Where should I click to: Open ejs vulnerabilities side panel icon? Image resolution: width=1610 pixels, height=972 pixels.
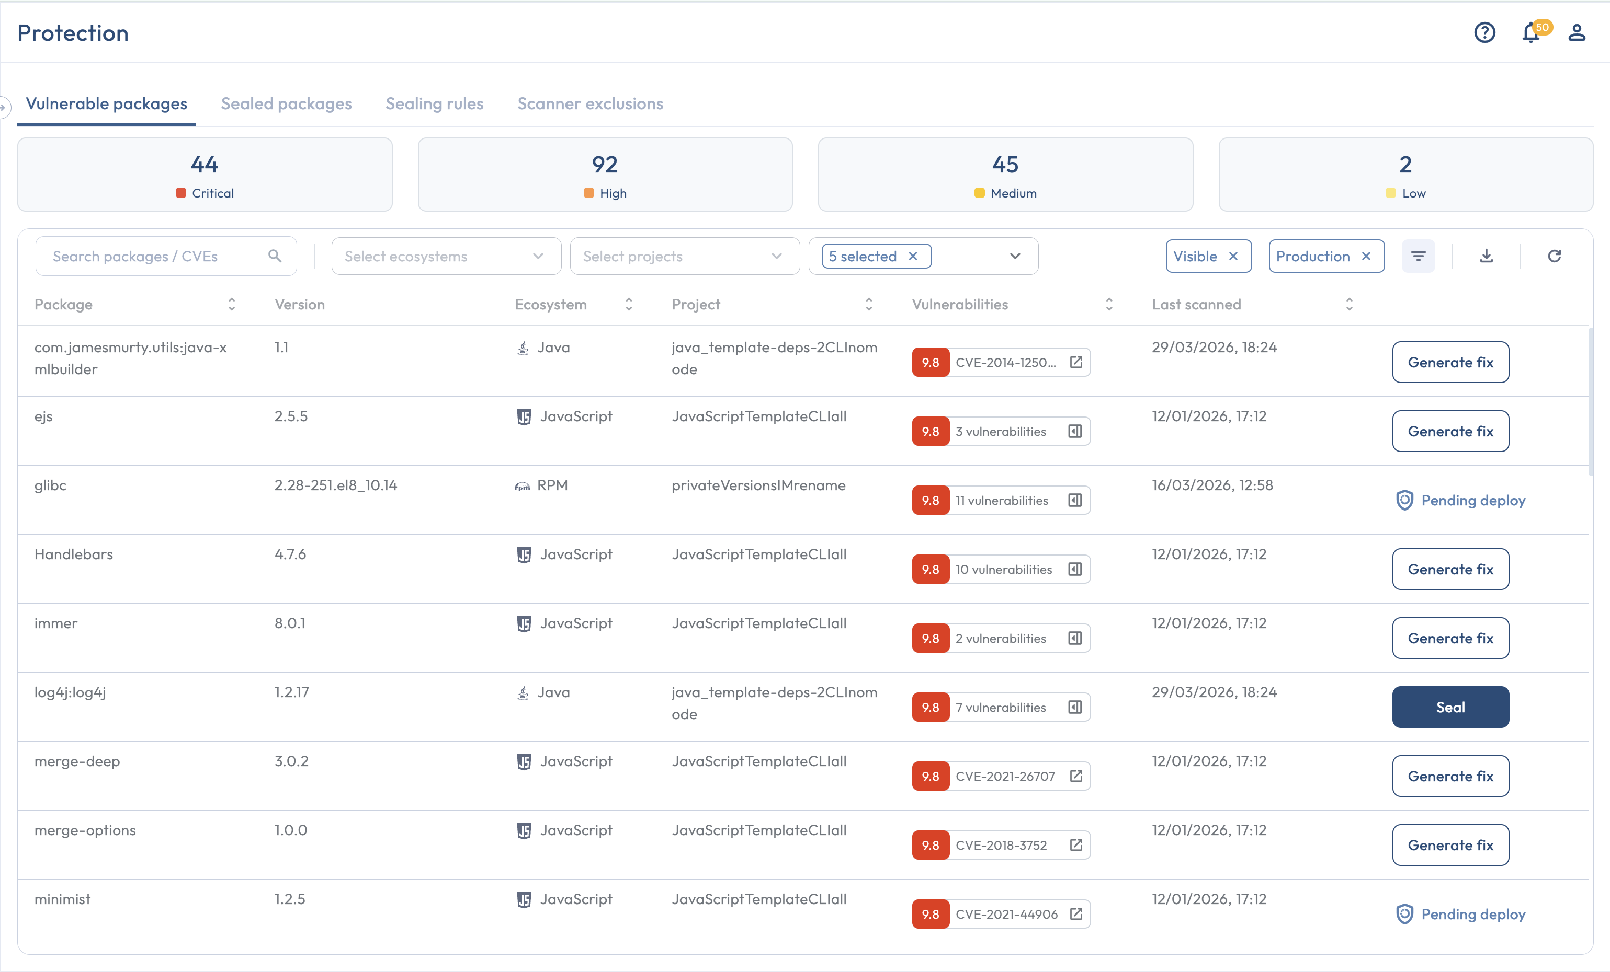(x=1075, y=431)
